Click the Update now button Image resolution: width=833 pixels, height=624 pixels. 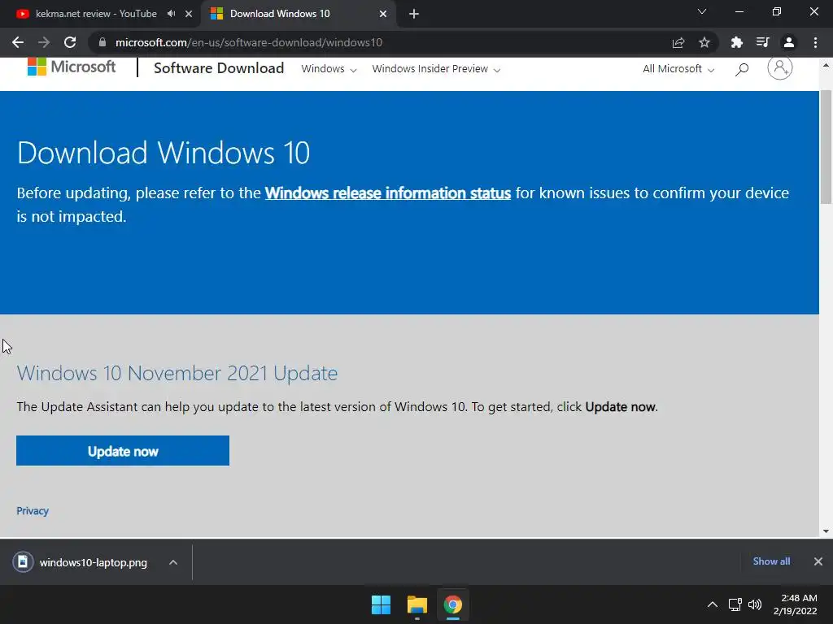pos(123,450)
